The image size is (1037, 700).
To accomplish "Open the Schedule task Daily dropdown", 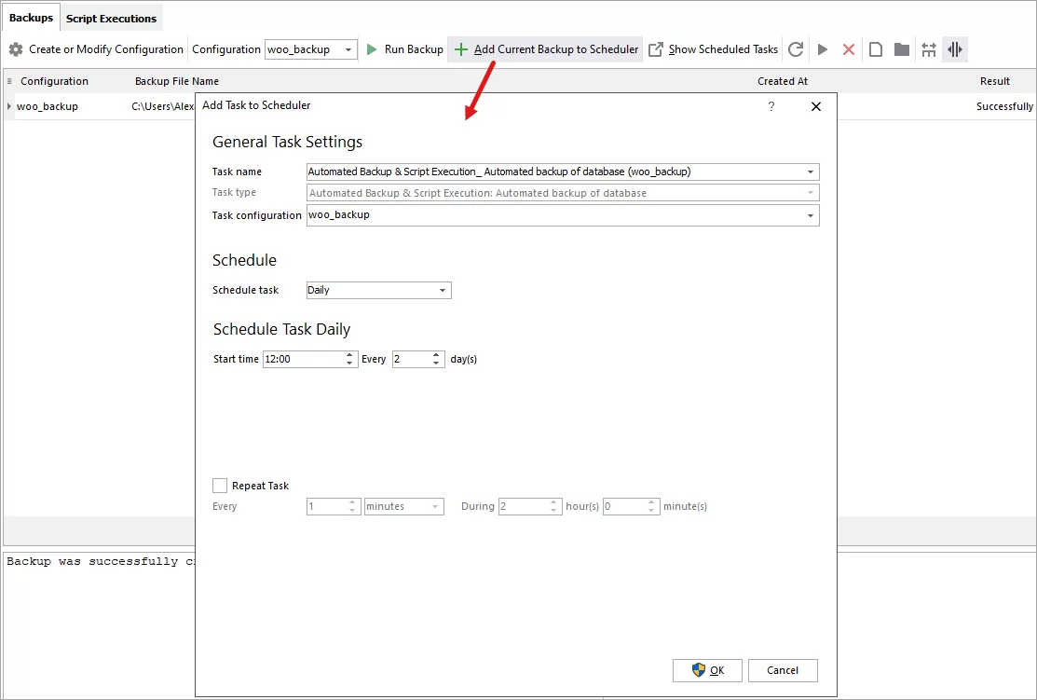I will (x=442, y=290).
